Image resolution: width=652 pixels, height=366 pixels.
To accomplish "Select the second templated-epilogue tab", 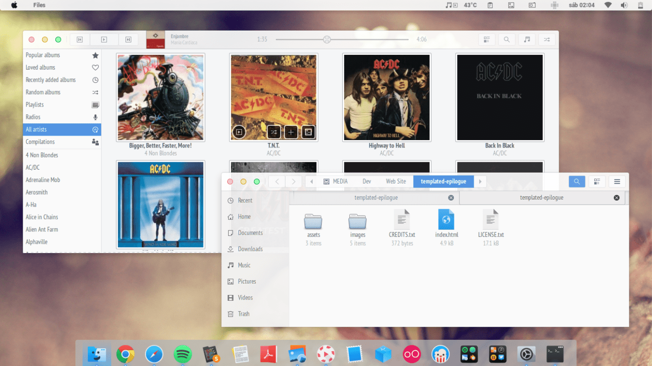I will point(542,197).
